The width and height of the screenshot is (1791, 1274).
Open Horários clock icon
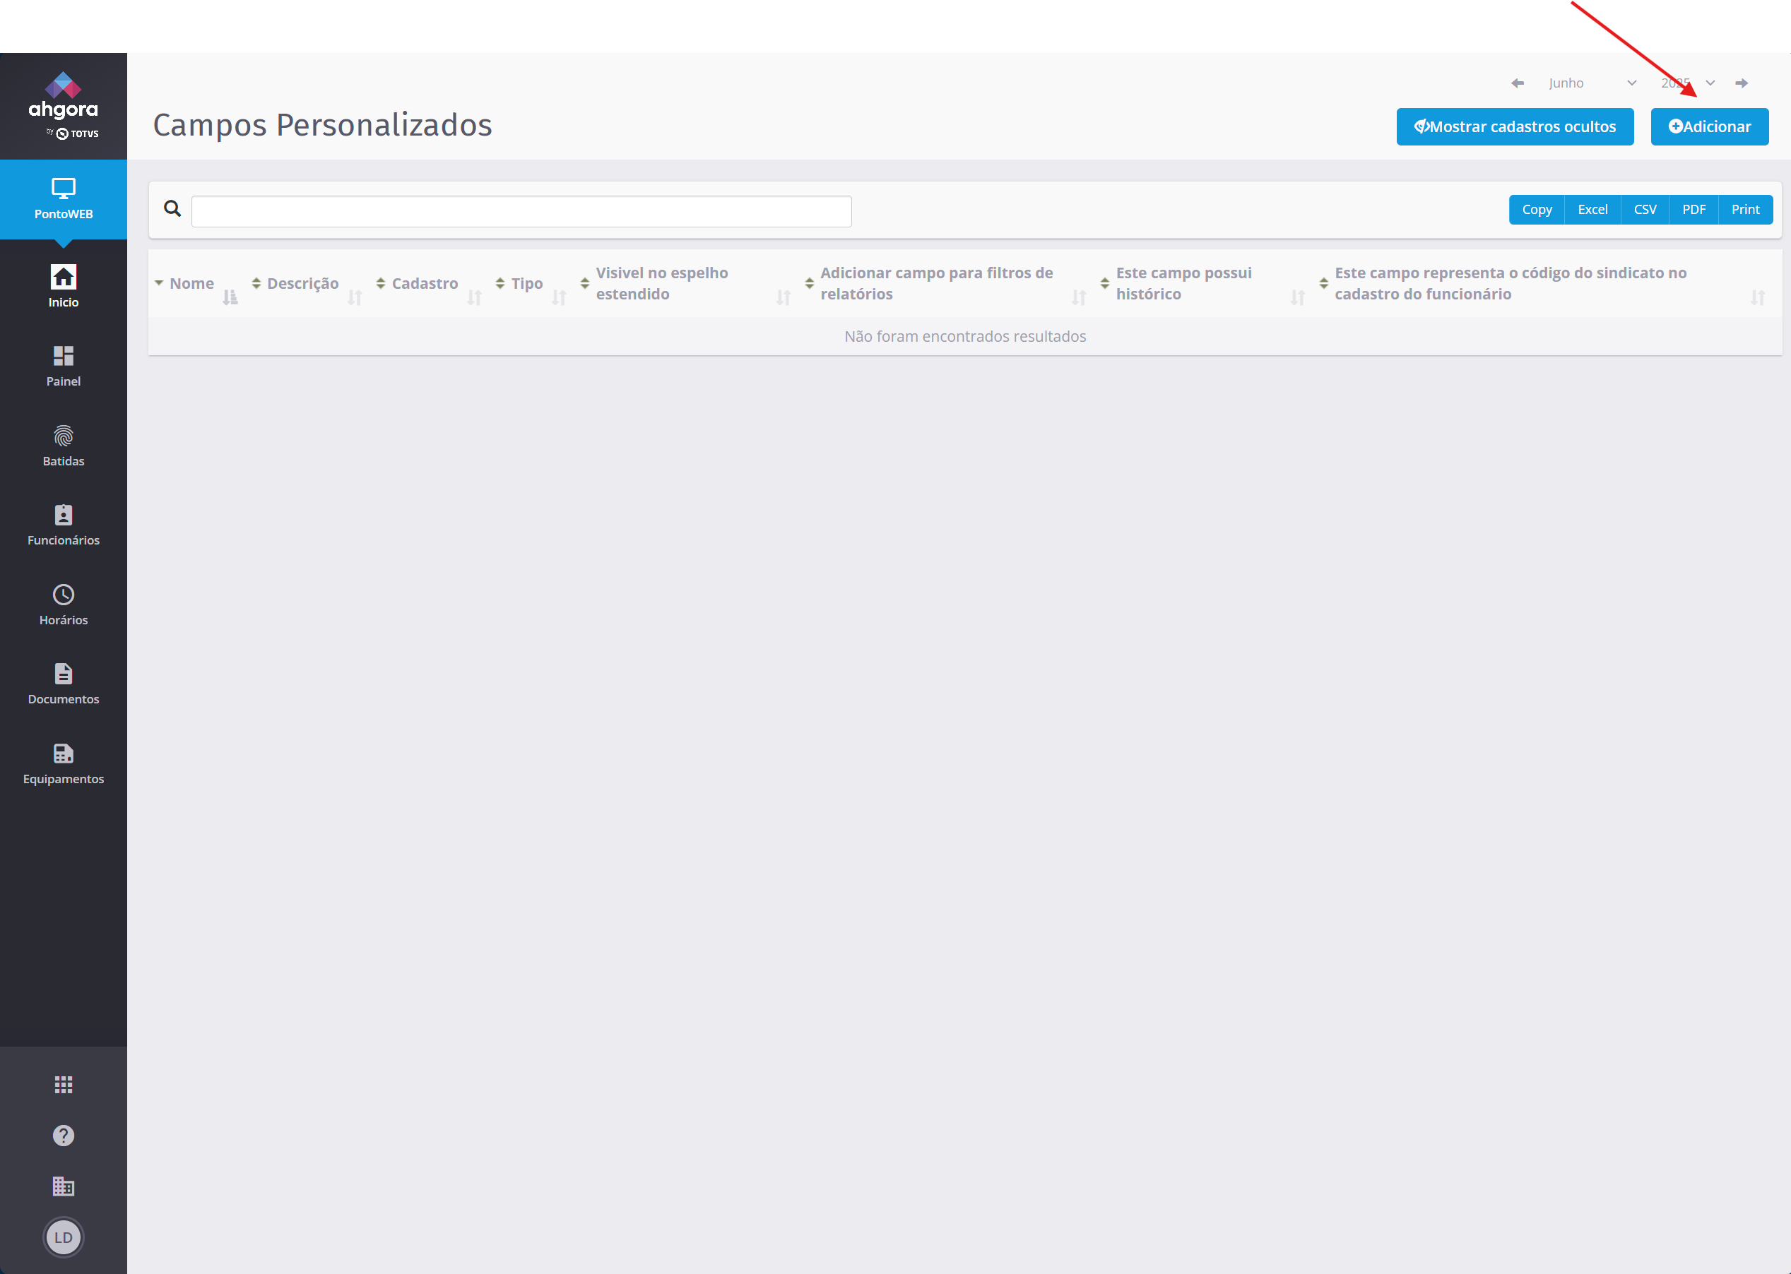63,604
